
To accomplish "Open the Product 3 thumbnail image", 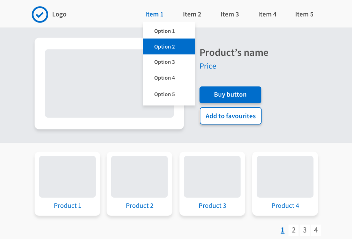I will 212,177.
